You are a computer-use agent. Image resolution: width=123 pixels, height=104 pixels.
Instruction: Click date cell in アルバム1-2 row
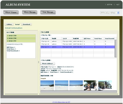(x=78, y=44)
